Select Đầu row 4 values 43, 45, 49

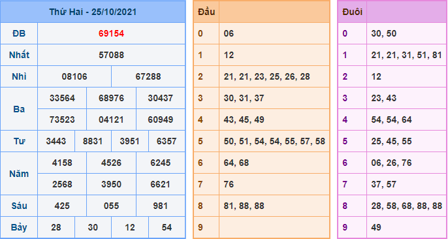coord(244,119)
